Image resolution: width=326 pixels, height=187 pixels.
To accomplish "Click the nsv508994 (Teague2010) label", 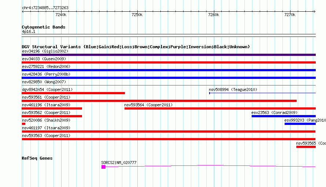I will pos(233,89).
